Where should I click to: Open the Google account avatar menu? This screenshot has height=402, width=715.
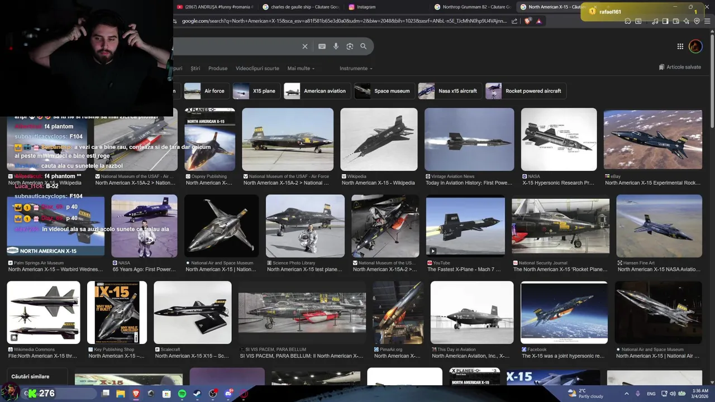pyautogui.click(x=695, y=46)
